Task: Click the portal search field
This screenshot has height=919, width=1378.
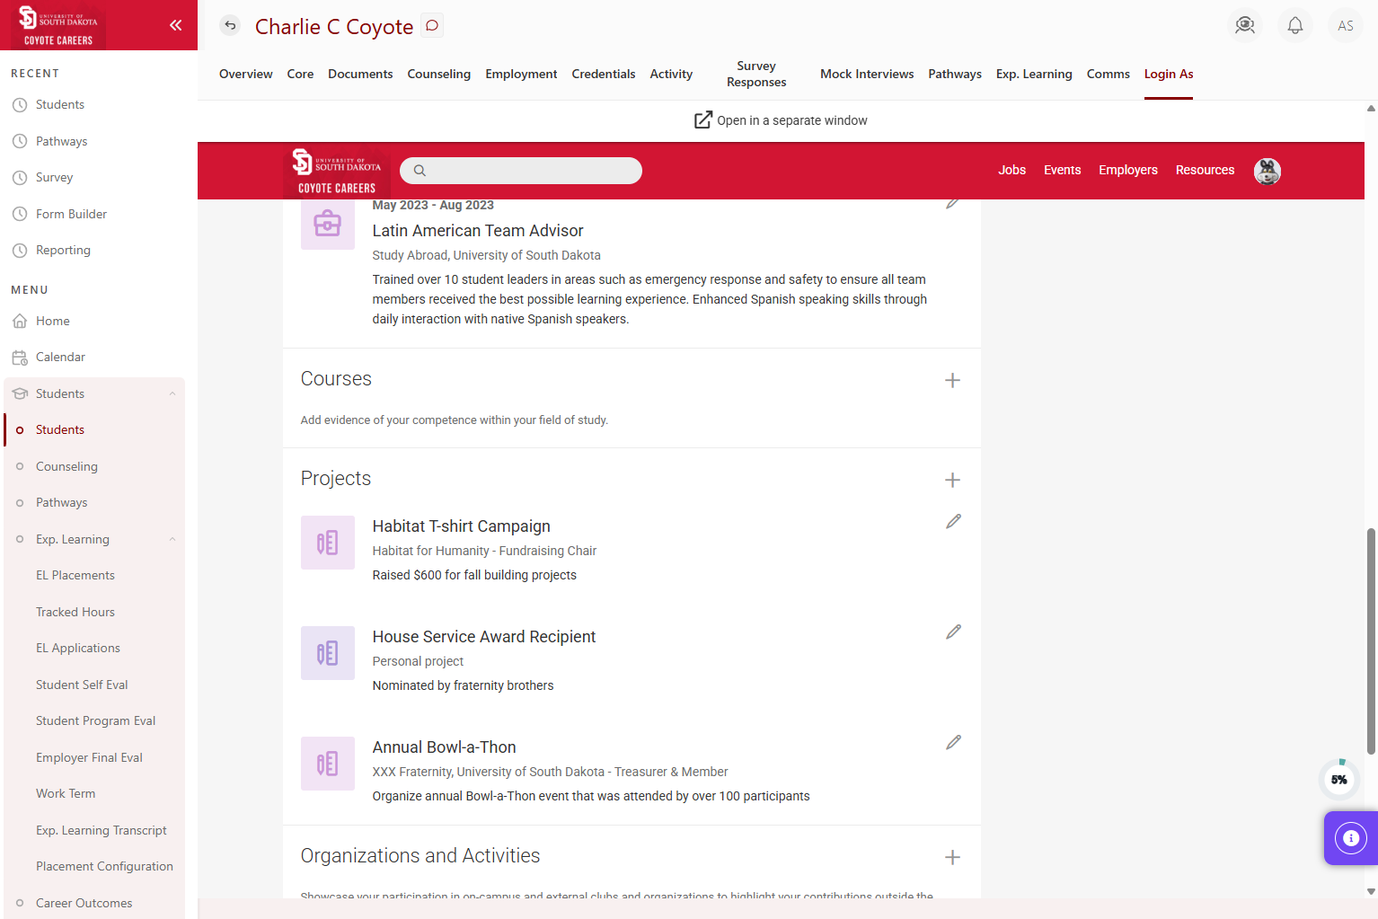Action: [x=521, y=171]
